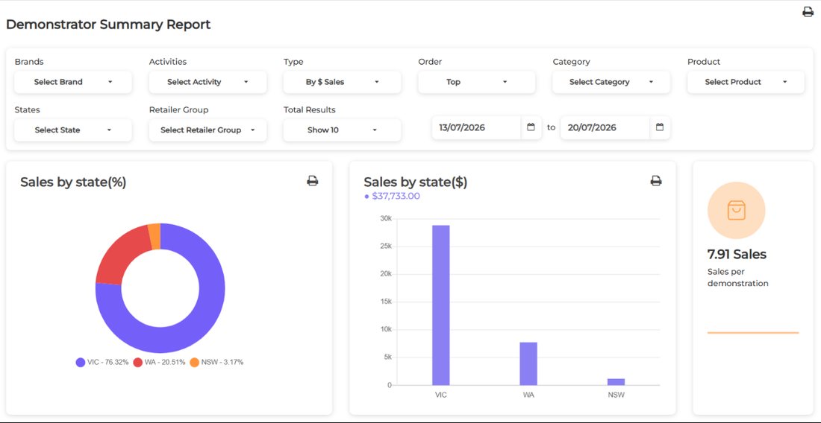Open the start date calendar picker icon
This screenshot has height=423, width=821.
531,127
